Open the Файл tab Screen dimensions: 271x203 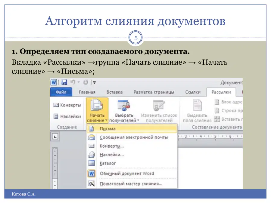pyautogui.click(x=61, y=92)
